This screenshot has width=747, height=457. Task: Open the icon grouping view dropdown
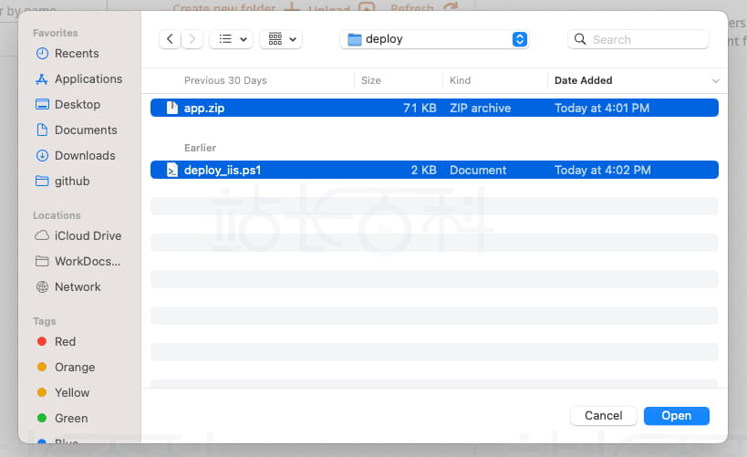click(280, 39)
